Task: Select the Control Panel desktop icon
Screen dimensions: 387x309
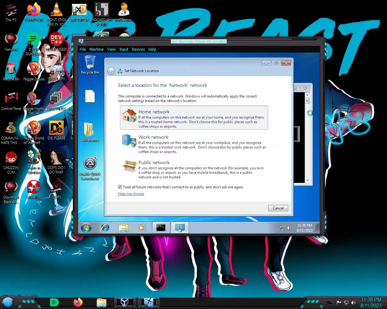Action: click(11, 101)
